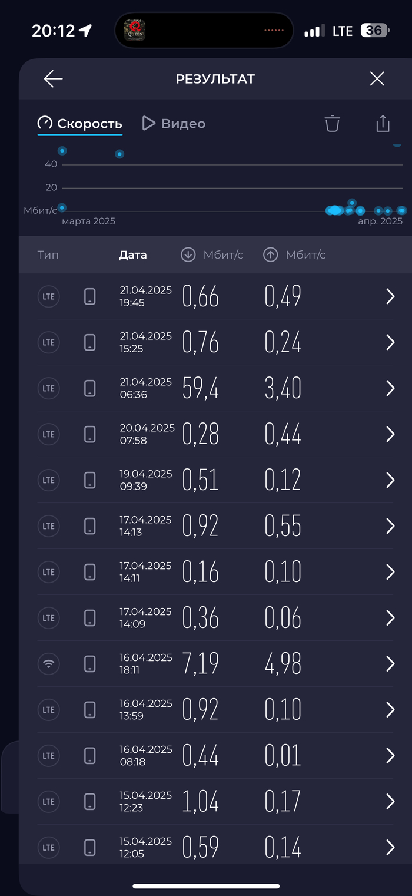412x896 pixels.
Task: Sort results by Дата column
Action: (x=133, y=255)
